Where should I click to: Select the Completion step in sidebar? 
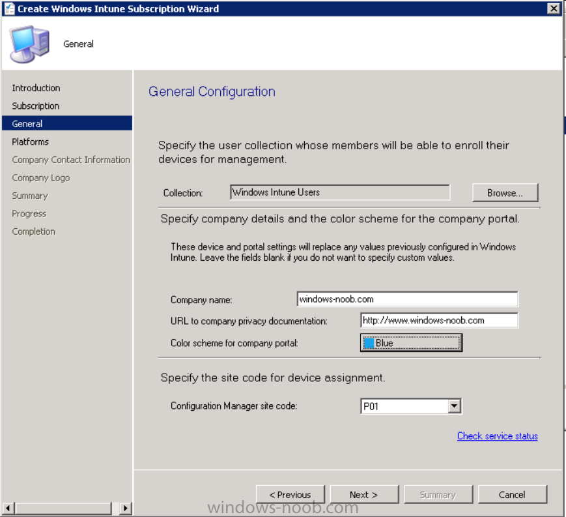pos(34,231)
